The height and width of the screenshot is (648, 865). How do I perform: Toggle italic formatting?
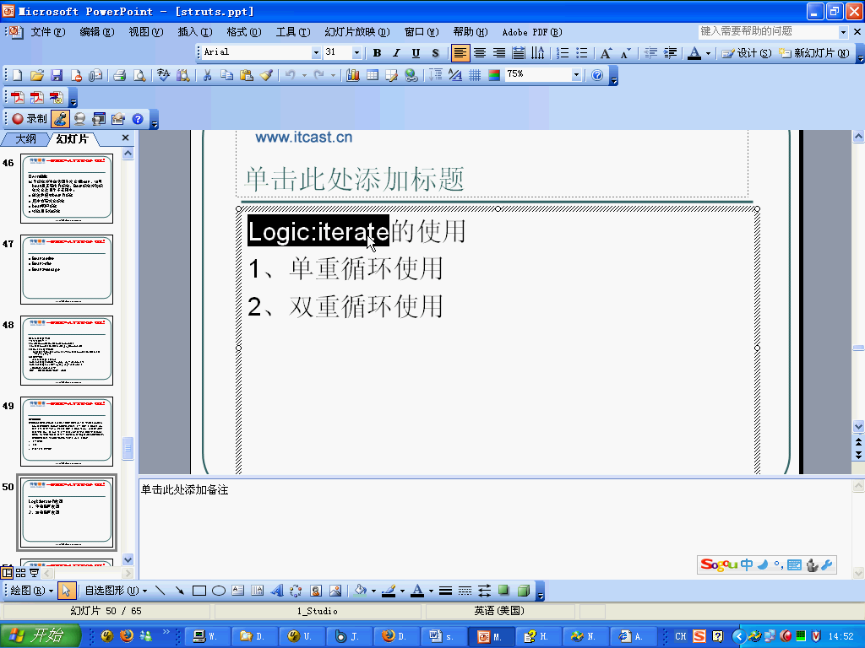[396, 53]
